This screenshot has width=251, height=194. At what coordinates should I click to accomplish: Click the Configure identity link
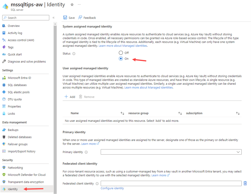[112, 188]
